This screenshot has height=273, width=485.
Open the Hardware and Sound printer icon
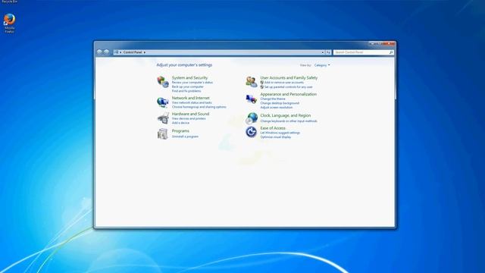[163, 118]
